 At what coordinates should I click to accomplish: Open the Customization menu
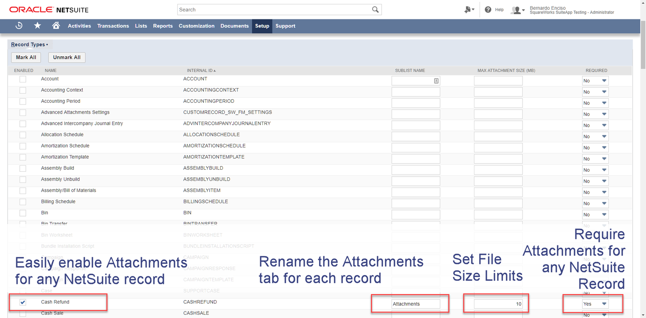pyautogui.click(x=197, y=26)
